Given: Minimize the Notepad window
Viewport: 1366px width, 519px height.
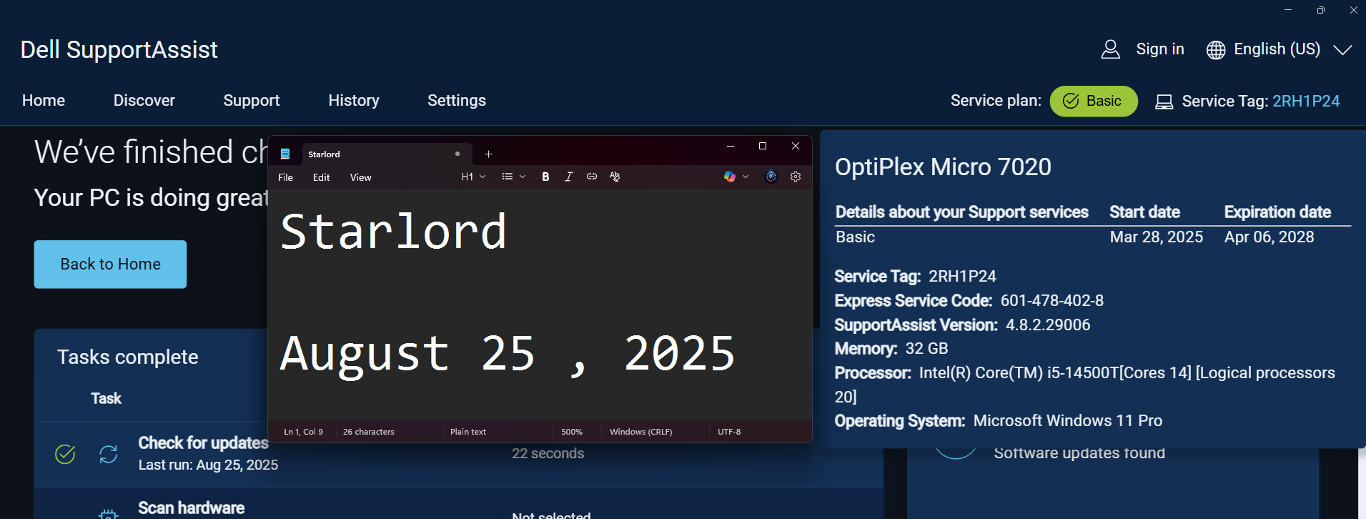Looking at the screenshot, I should click(x=730, y=146).
